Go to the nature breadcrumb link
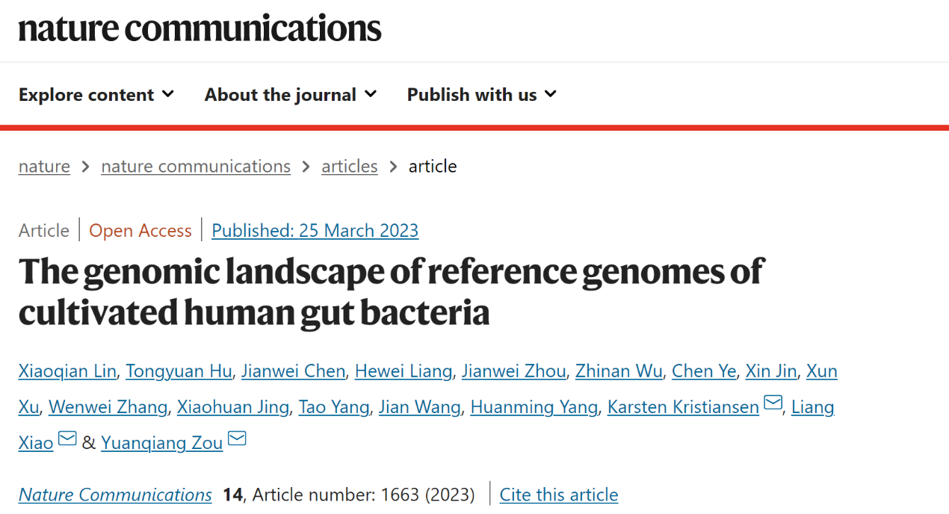Image resolution: width=949 pixels, height=514 pixels. pos(44,166)
